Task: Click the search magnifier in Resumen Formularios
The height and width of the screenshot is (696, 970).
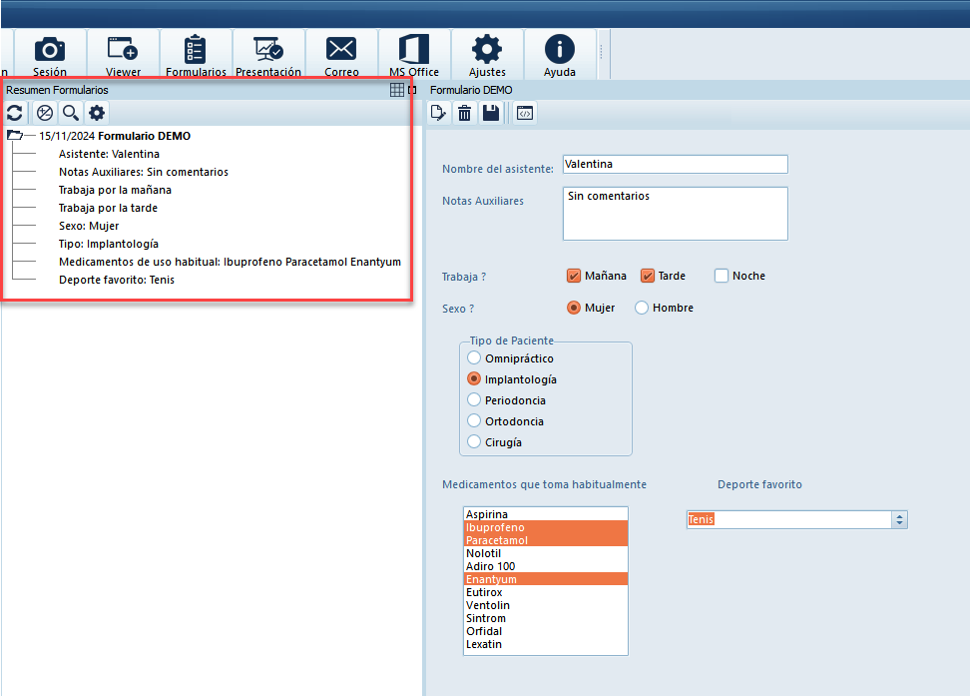Action: pos(70,114)
